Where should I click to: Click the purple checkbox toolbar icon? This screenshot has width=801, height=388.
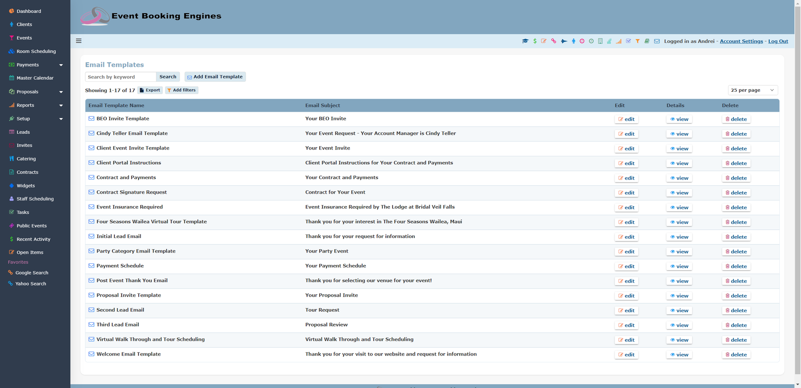tap(628, 41)
